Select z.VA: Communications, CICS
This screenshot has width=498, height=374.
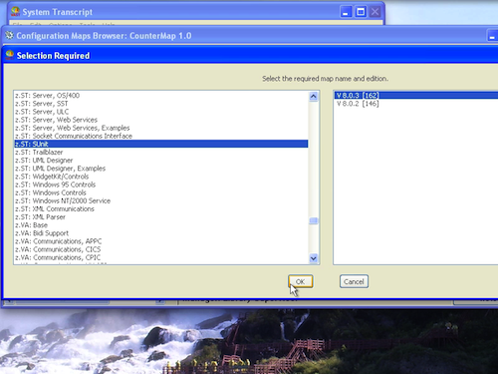click(x=161, y=249)
